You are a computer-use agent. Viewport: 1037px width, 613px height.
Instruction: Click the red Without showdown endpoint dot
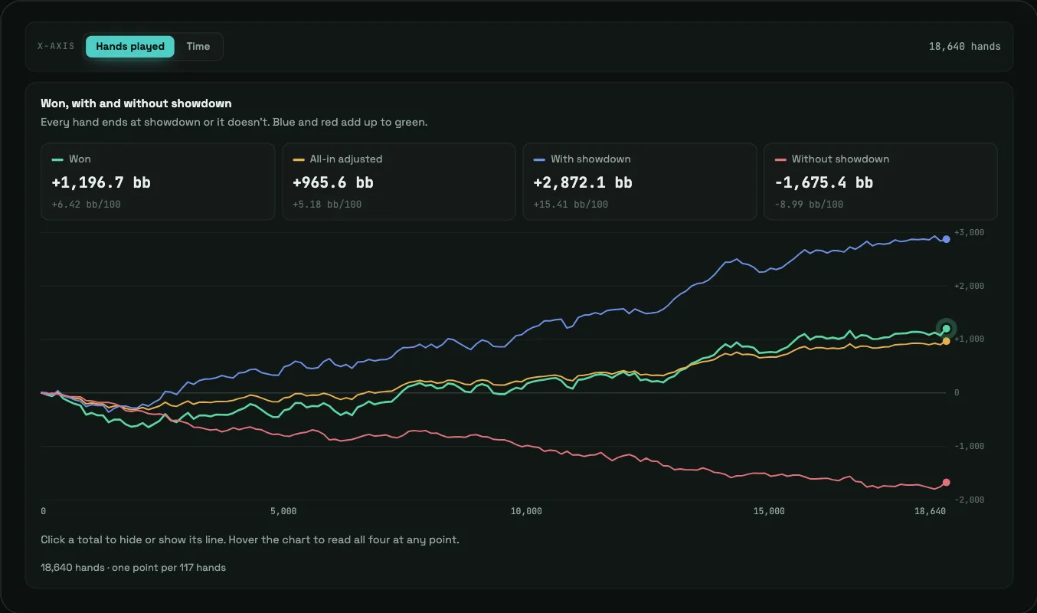click(947, 482)
